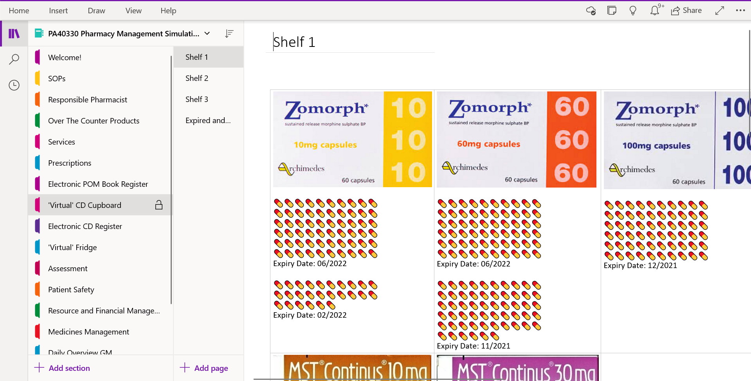Image resolution: width=751 pixels, height=381 pixels.
Task: Open the Expired and... page
Action: click(x=209, y=120)
